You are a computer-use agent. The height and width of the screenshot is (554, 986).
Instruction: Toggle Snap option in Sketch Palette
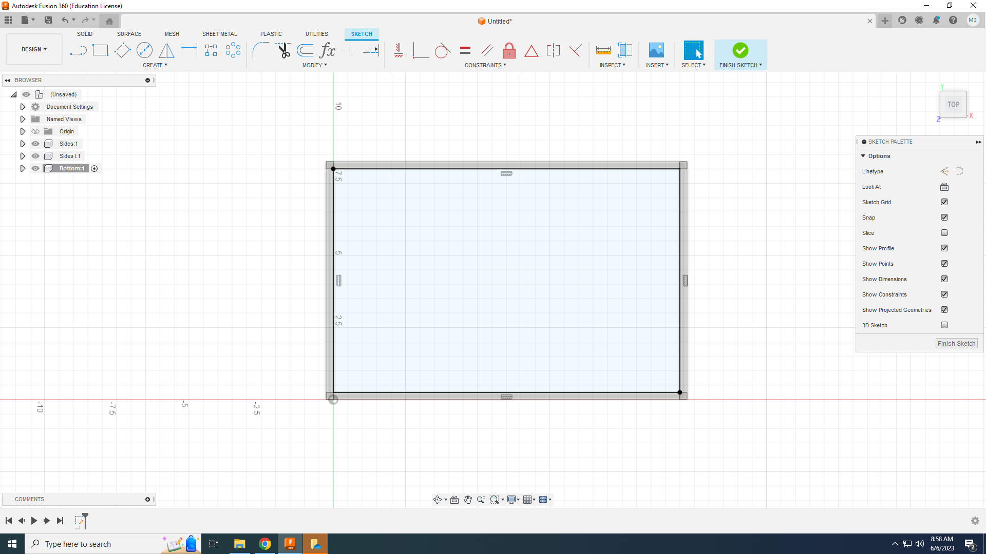(x=945, y=217)
